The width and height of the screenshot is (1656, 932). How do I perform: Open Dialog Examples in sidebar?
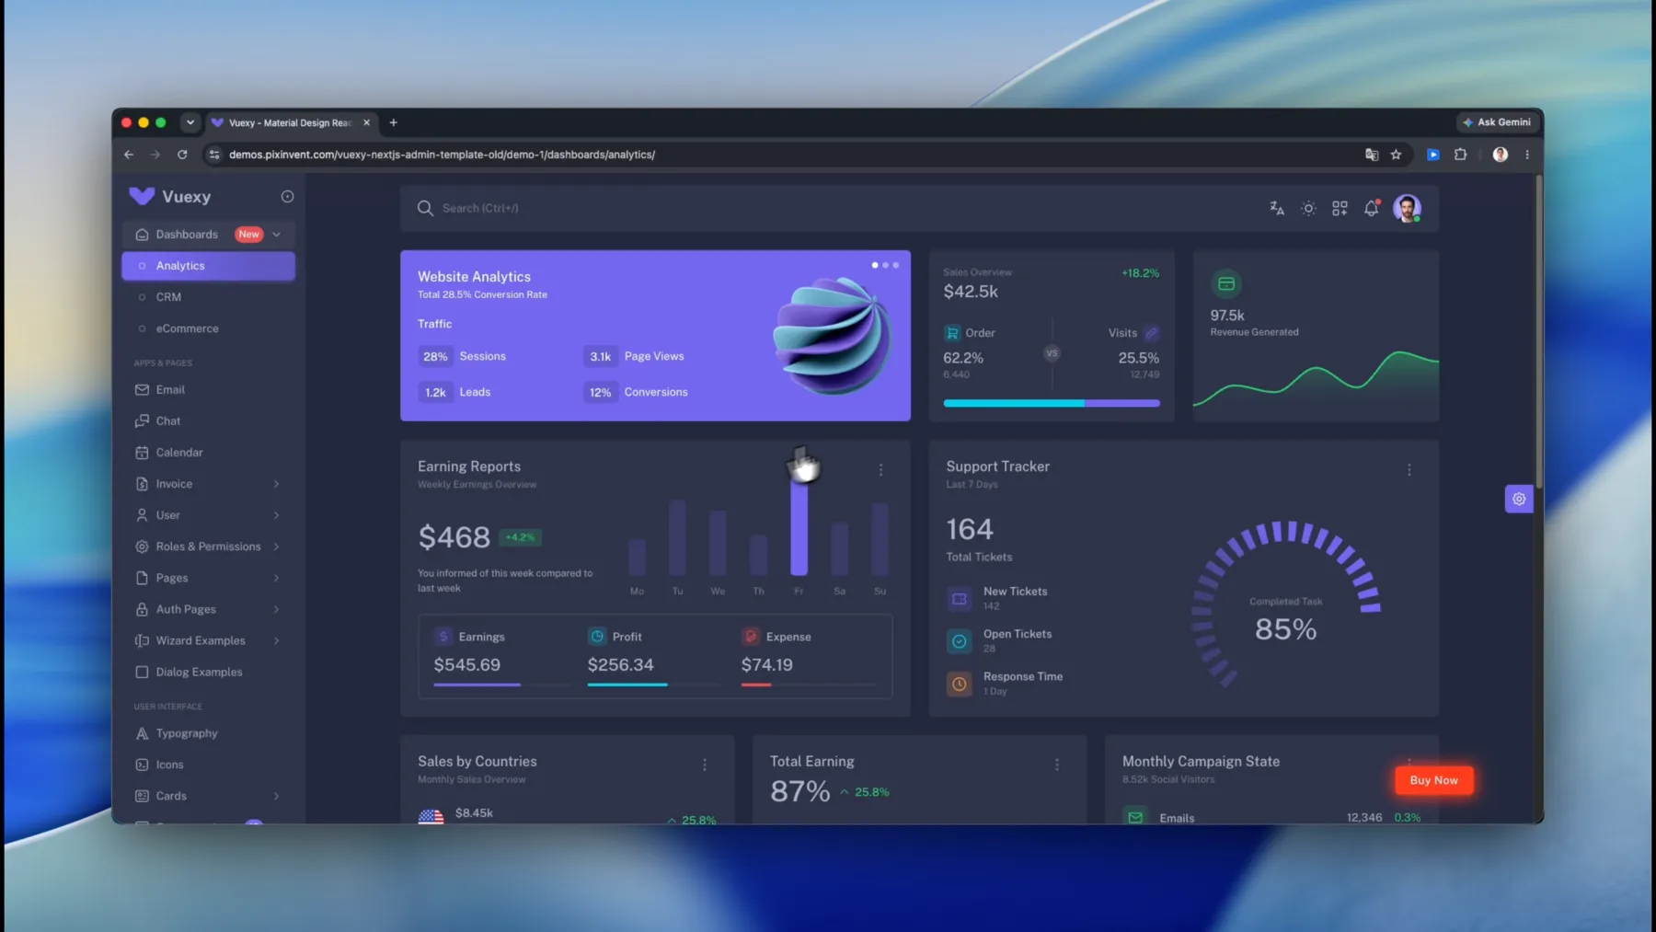click(208, 673)
